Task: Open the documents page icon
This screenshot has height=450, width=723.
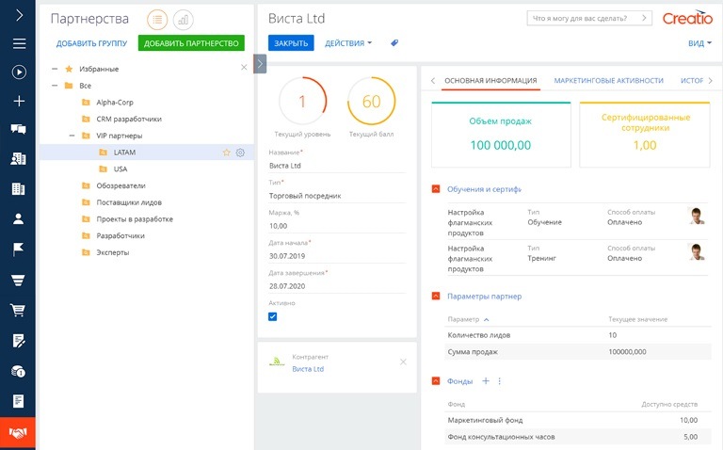Action: tap(19, 401)
